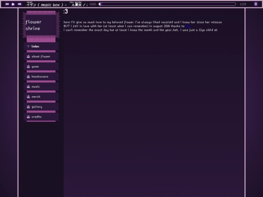Go to the yume page
Screen dimensions: 263x197
tap(41, 67)
